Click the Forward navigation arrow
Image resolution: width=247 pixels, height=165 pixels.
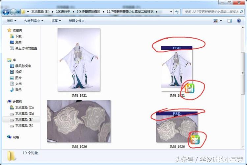tap(13, 12)
